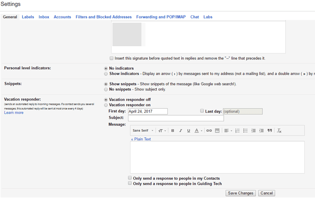Select No snippets radio button
Screen dimensions: 315x198
point(106,90)
